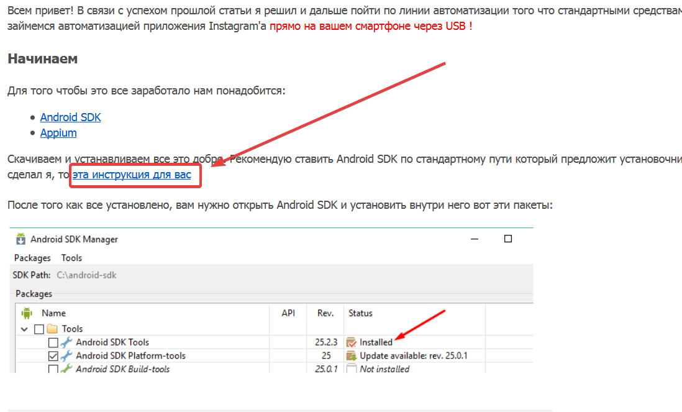Maximize the Android SDK Manager window
The height and width of the screenshot is (412, 682).
pyautogui.click(x=507, y=239)
